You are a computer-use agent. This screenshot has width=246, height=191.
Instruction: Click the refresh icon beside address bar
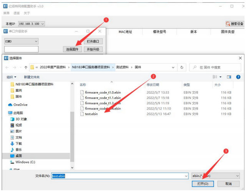coord(182,67)
